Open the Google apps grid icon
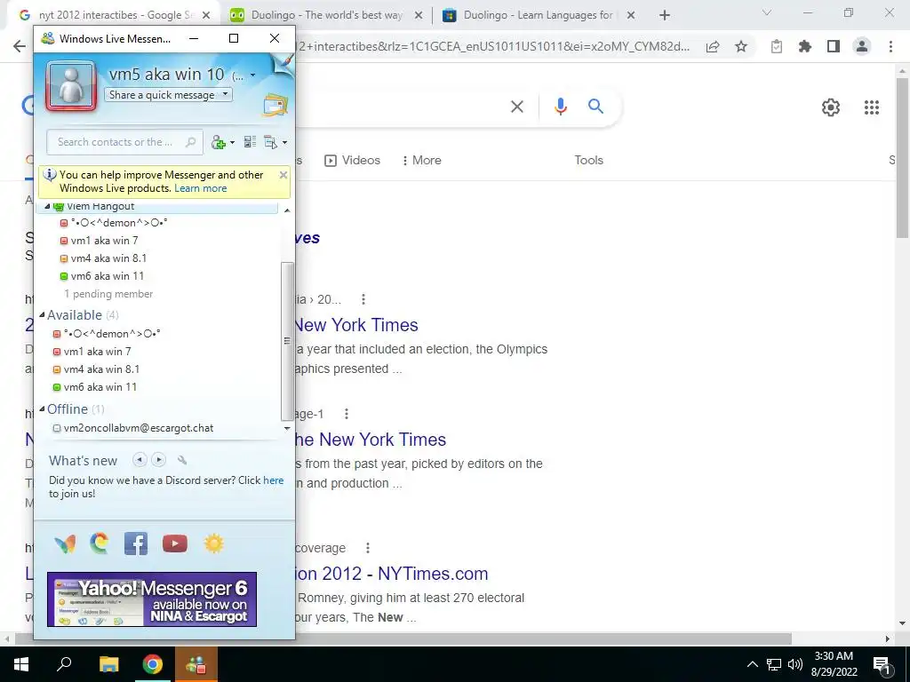The width and height of the screenshot is (910, 682). click(872, 107)
